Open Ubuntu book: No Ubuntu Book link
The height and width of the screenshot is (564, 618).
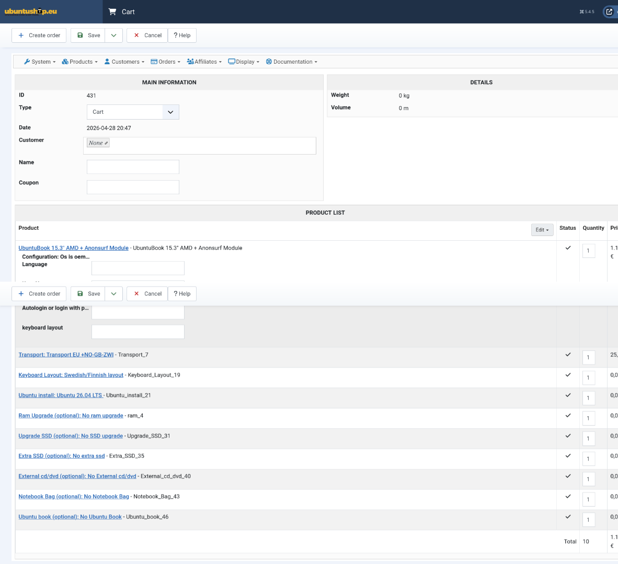click(70, 517)
